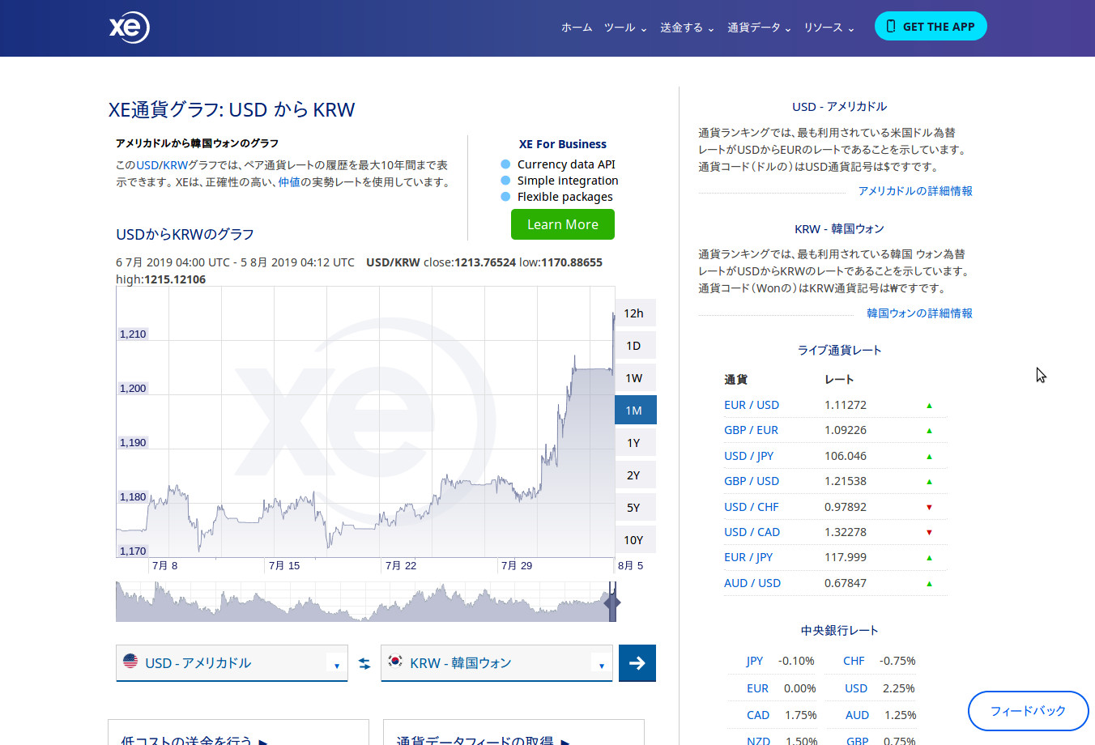Expand the ツール menu
Viewport: 1095px width, 745px height.
point(624,28)
